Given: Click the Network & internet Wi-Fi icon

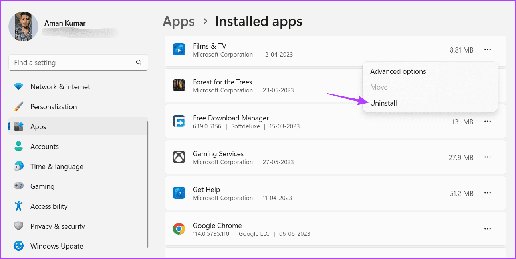Looking at the screenshot, I should pyautogui.click(x=18, y=86).
